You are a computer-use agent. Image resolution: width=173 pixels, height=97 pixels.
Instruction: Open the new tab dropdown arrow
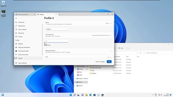point(62,15)
